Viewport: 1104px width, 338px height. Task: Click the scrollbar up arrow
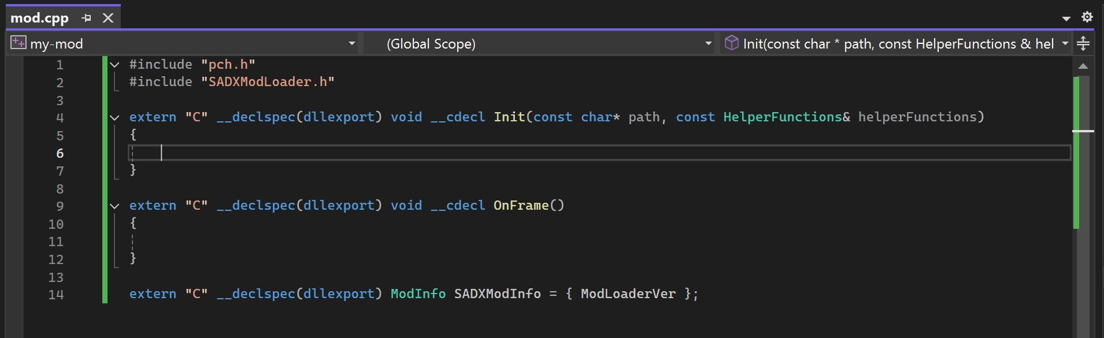coord(1083,66)
